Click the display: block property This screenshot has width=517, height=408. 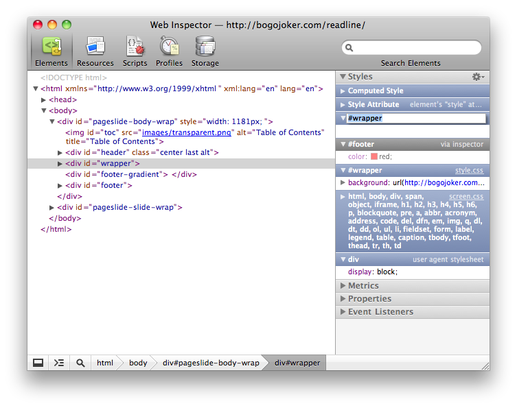(373, 272)
